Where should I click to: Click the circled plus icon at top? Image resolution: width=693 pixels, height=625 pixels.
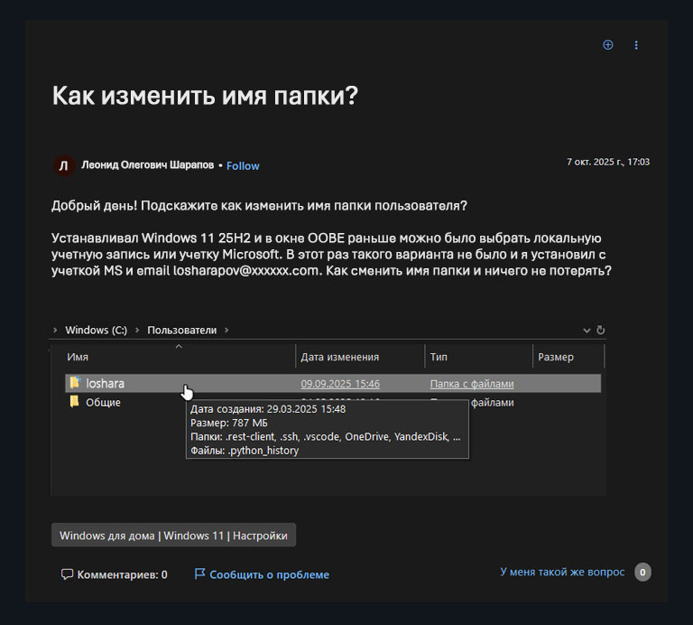click(x=607, y=44)
